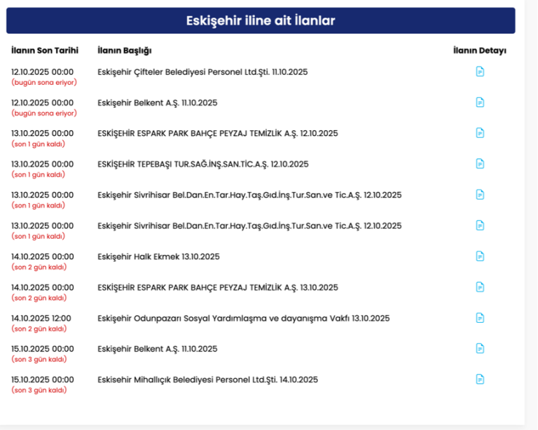Open detail icon for Çifteler Belediyesi Personel listing
This screenshot has height=430, width=538.
pos(480,71)
